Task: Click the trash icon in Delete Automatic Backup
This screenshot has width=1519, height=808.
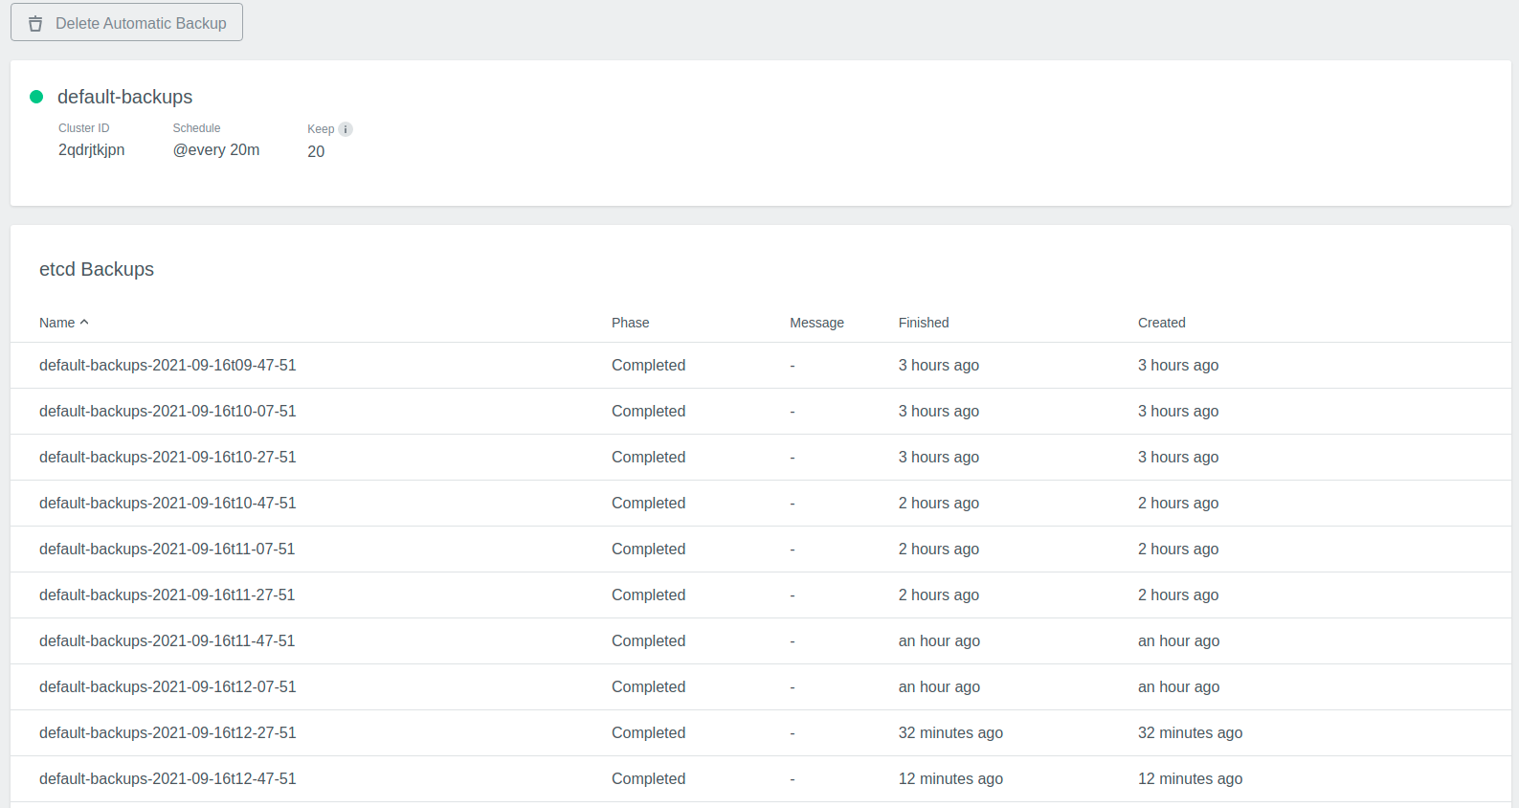Action: pyautogui.click(x=35, y=24)
